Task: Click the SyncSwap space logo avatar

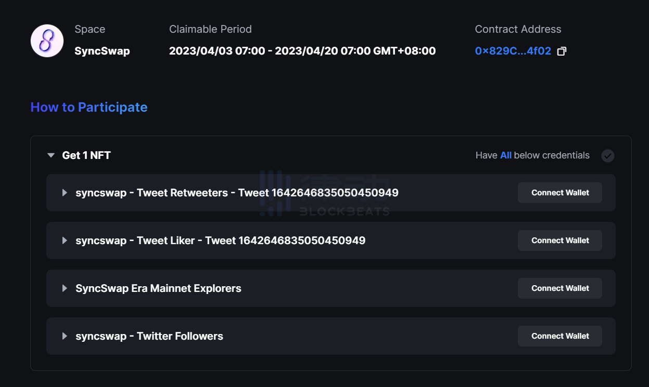Action: [x=47, y=41]
